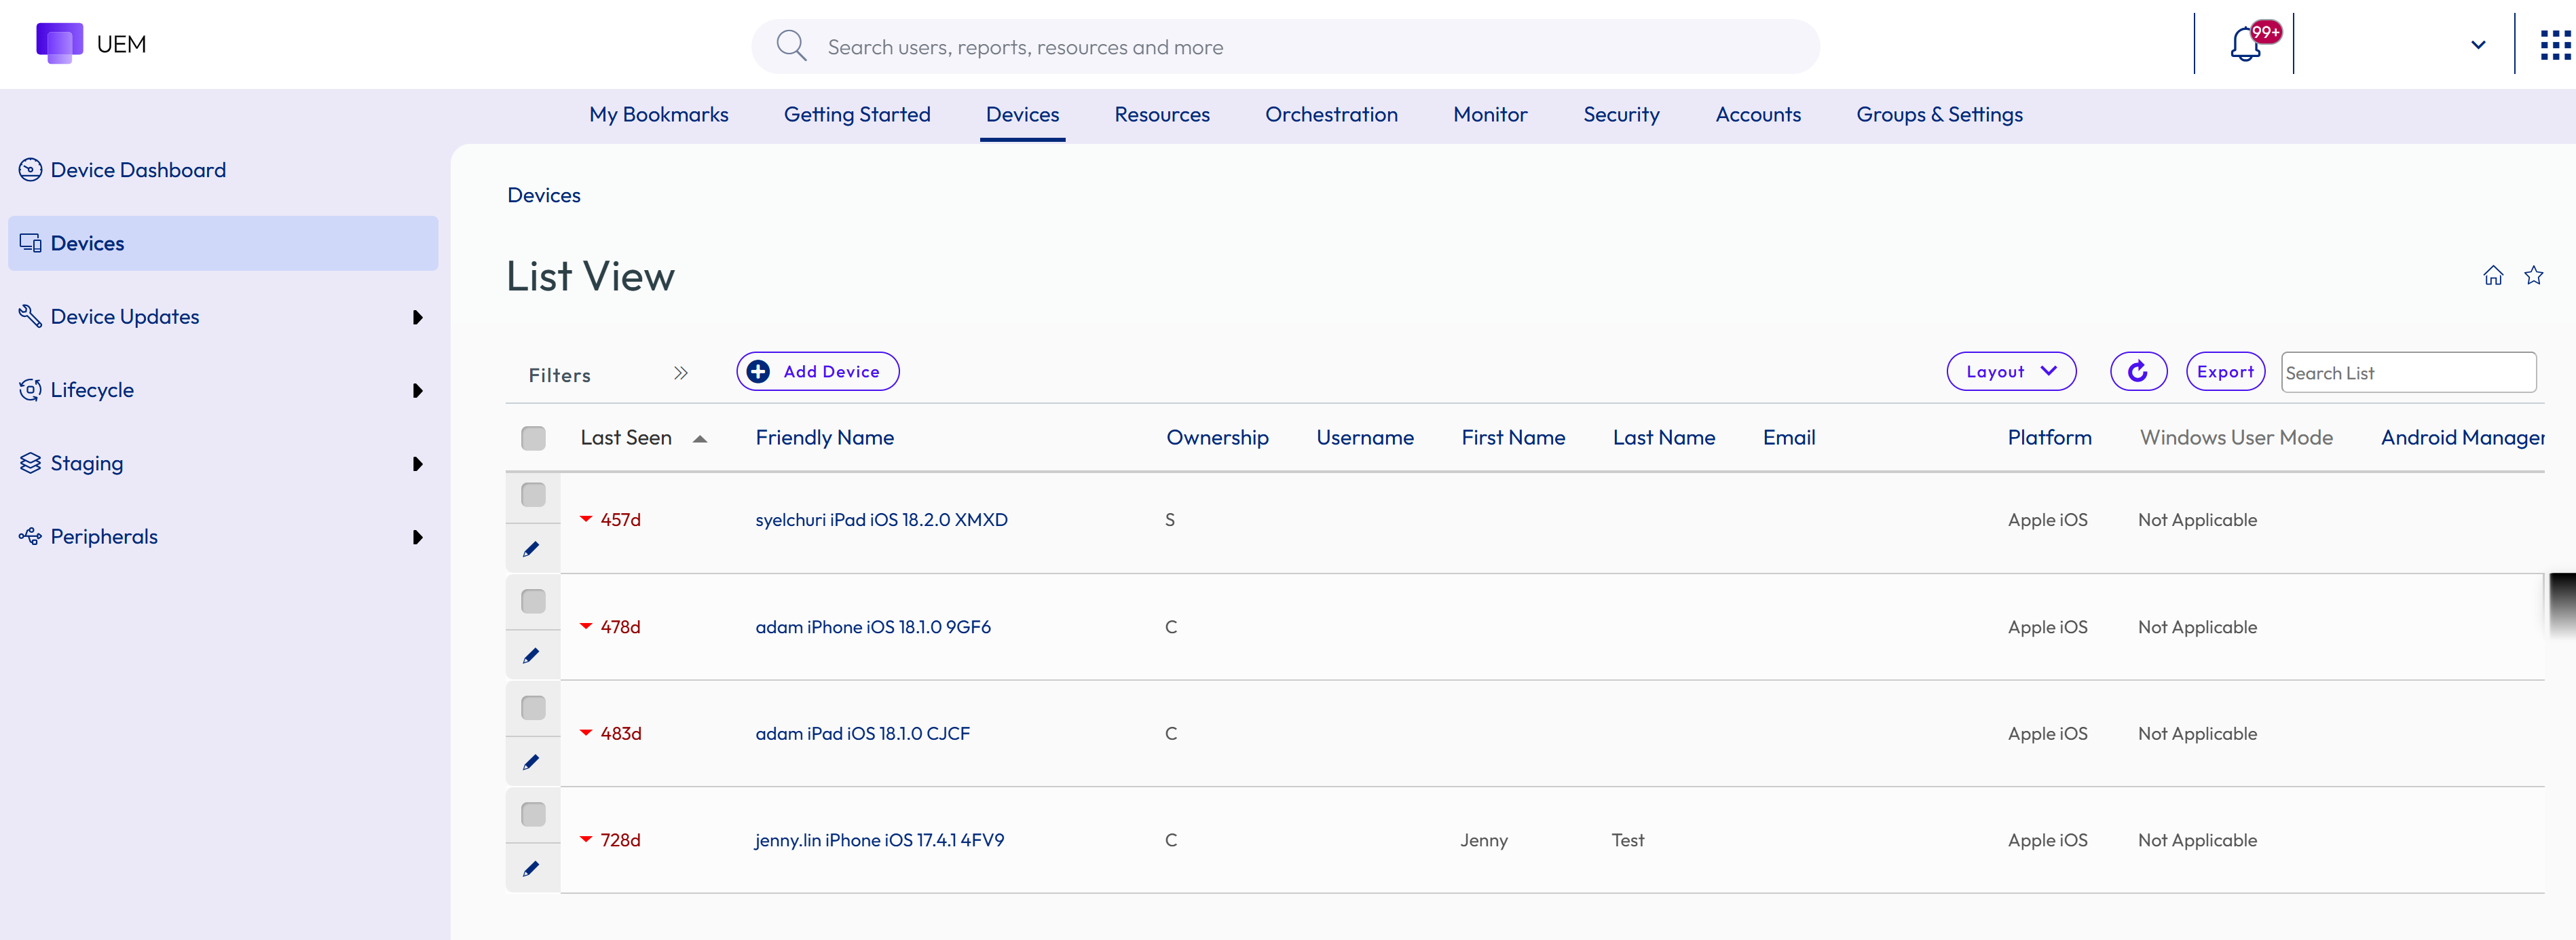Edit the adam iPhone device with pencil icon
2576x940 pixels.
tap(531, 656)
